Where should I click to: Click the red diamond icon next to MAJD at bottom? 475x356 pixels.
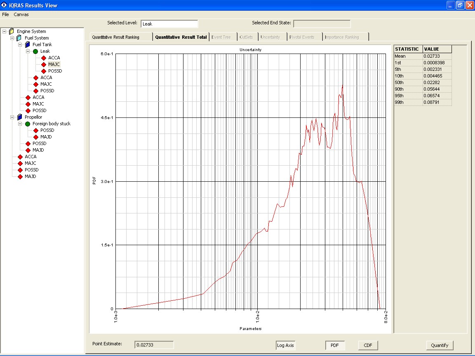tap(20, 176)
